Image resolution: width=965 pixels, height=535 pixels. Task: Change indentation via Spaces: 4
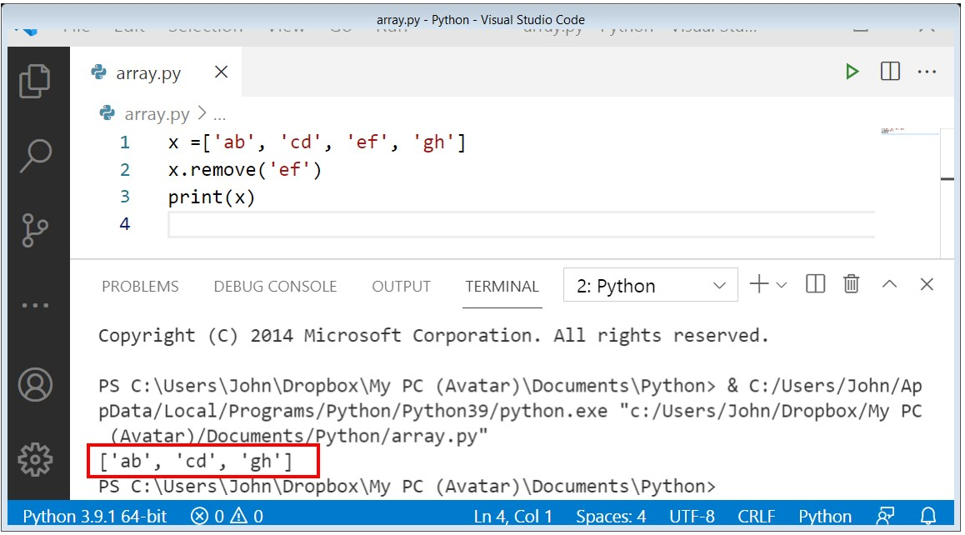[x=611, y=516]
